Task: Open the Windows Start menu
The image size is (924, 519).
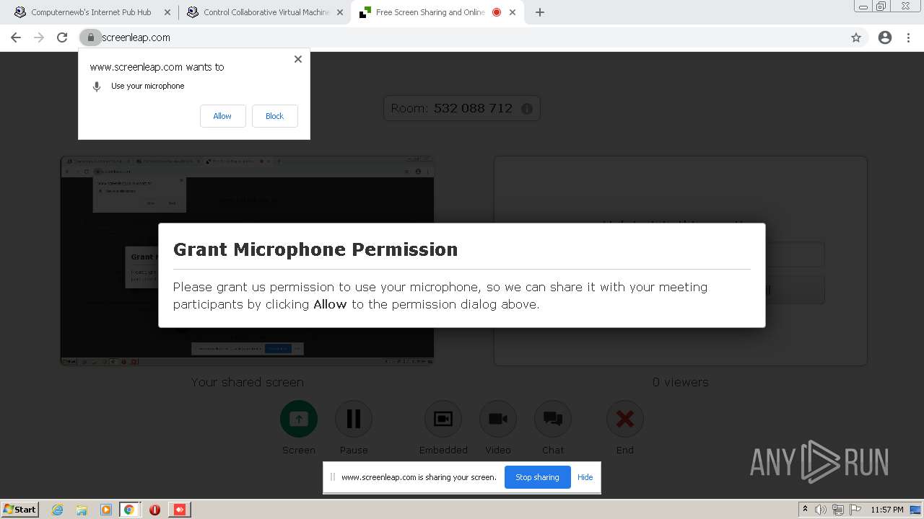Action: (x=20, y=510)
